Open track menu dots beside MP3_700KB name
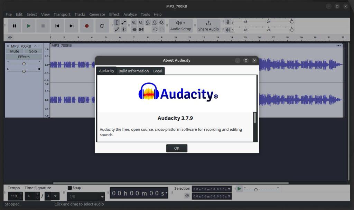354x210 pixels. [40, 46]
